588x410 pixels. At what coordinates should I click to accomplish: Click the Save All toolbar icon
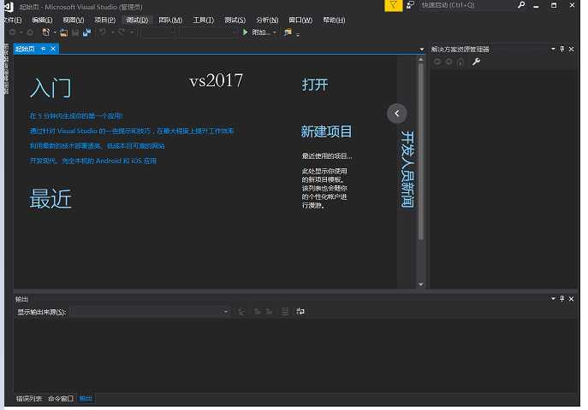[87, 32]
